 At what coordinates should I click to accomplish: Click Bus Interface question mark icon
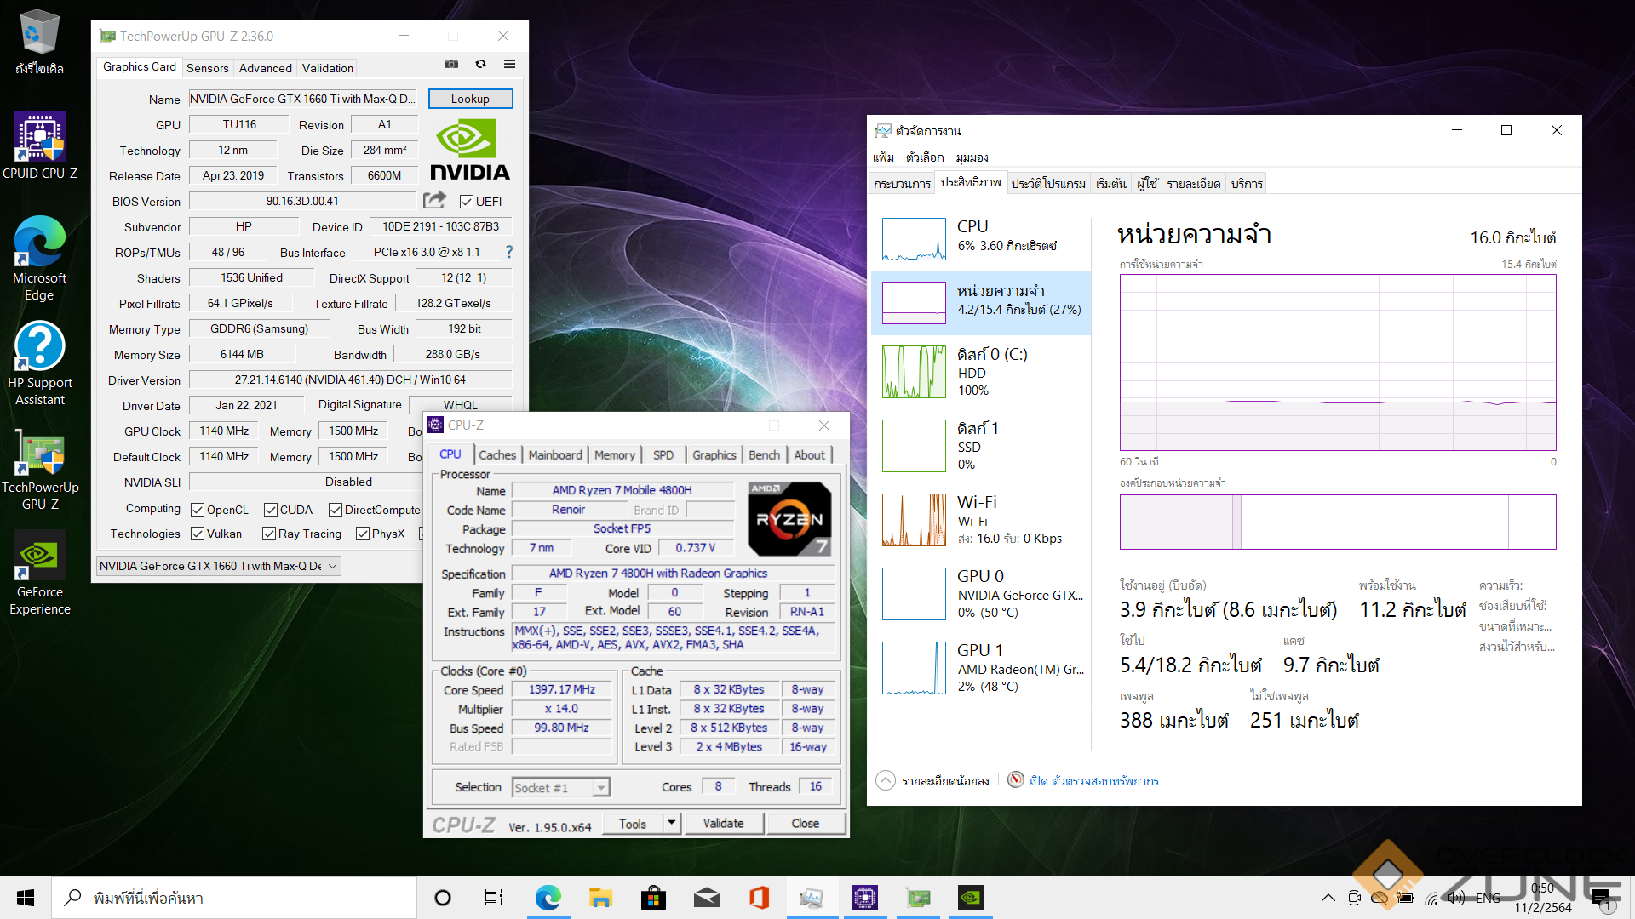point(509,252)
